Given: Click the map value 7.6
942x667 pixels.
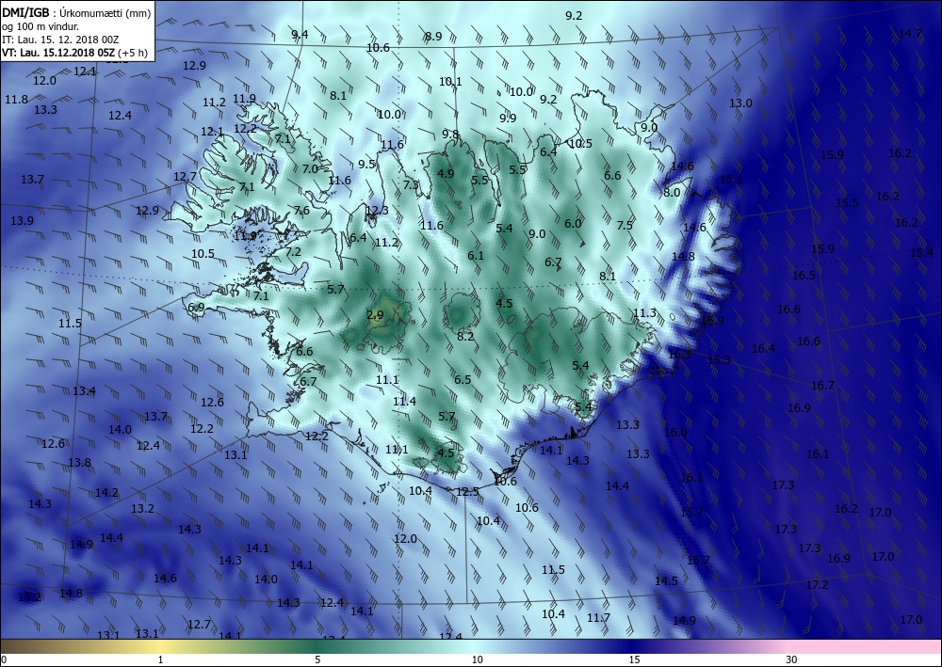Looking at the screenshot, I should [301, 211].
